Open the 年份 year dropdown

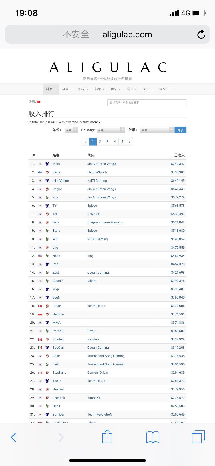[x=71, y=130]
